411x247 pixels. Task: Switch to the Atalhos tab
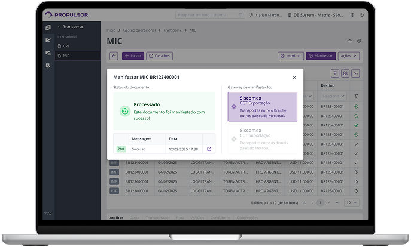pyautogui.click(x=117, y=218)
